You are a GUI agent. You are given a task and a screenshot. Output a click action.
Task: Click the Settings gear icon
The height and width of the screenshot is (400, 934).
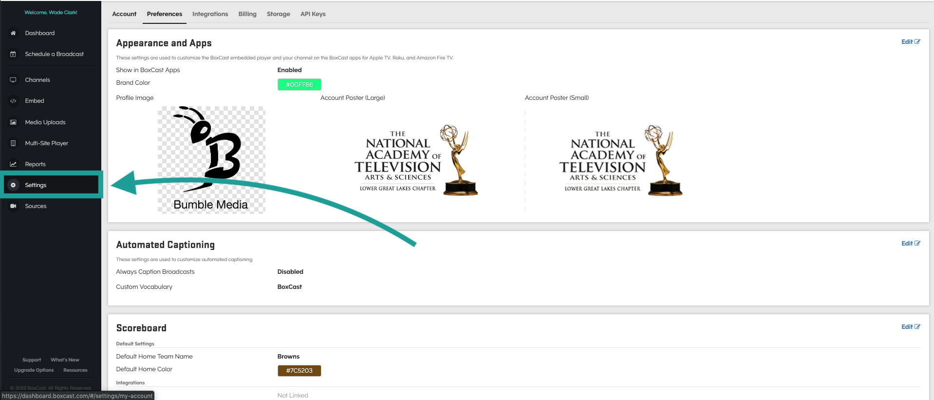[x=13, y=185]
